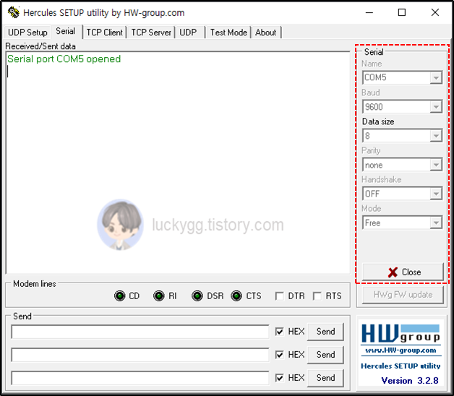Uncheck HEX for the second send line
This screenshot has width=454, height=396.
tap(279, 355)
